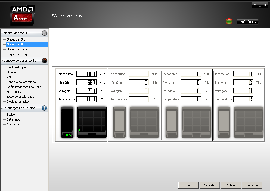Click the GPU0 Voltagem 1.274 V field
The height and width of the screenshot is (191, 270).
(x=87, y=91)
